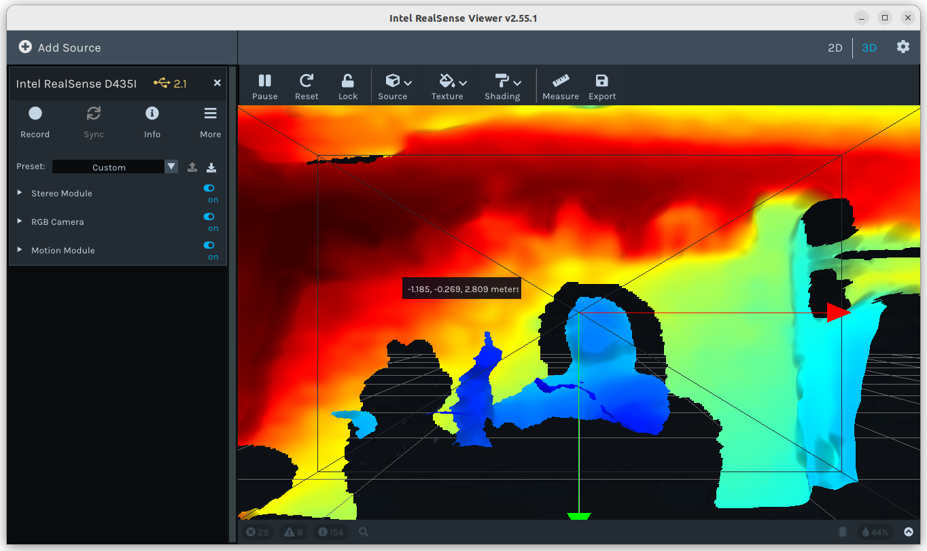Switch to 2D view
The image size is (927, 551).
[x=835, y=48]
